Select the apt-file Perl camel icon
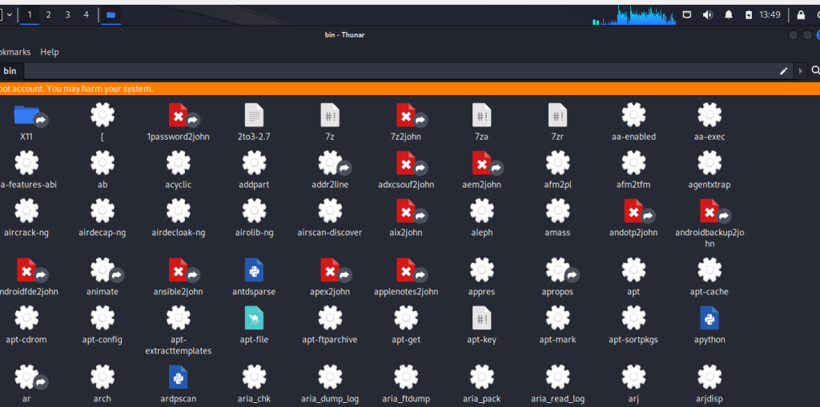This screenshot has height=407, width=820. (254, 318)
